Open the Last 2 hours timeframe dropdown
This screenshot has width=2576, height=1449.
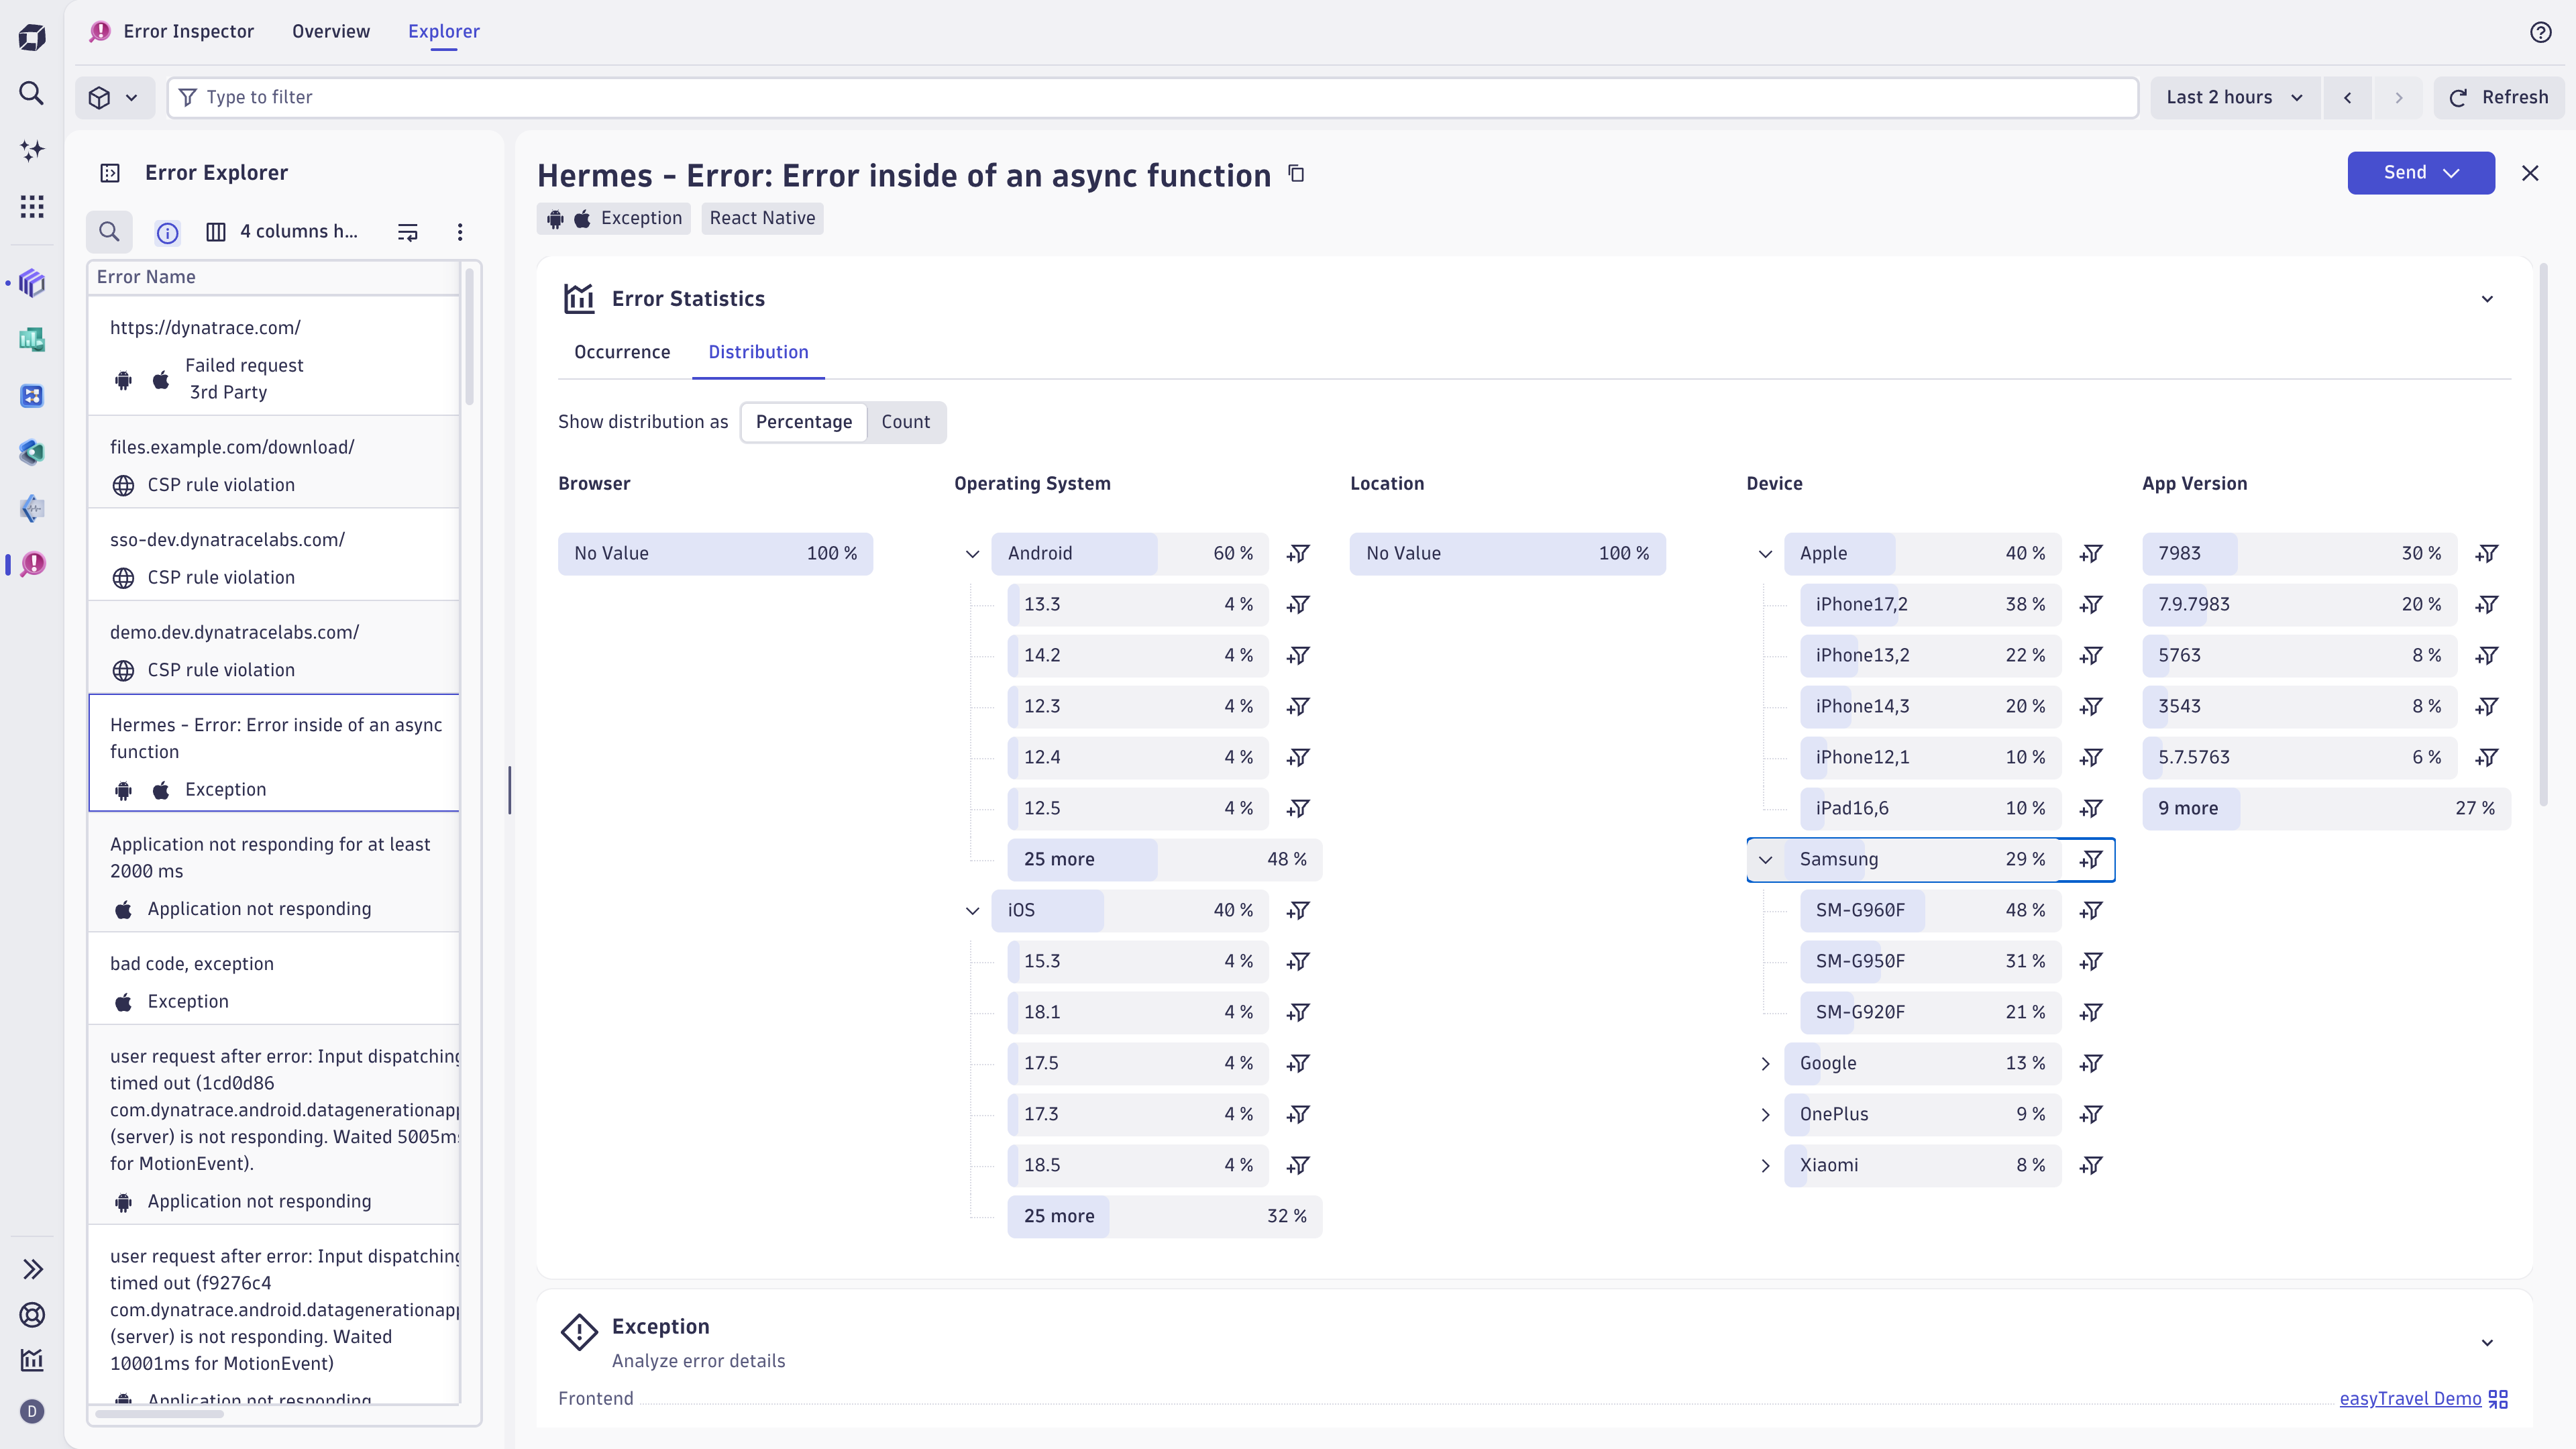(2234, 97)
